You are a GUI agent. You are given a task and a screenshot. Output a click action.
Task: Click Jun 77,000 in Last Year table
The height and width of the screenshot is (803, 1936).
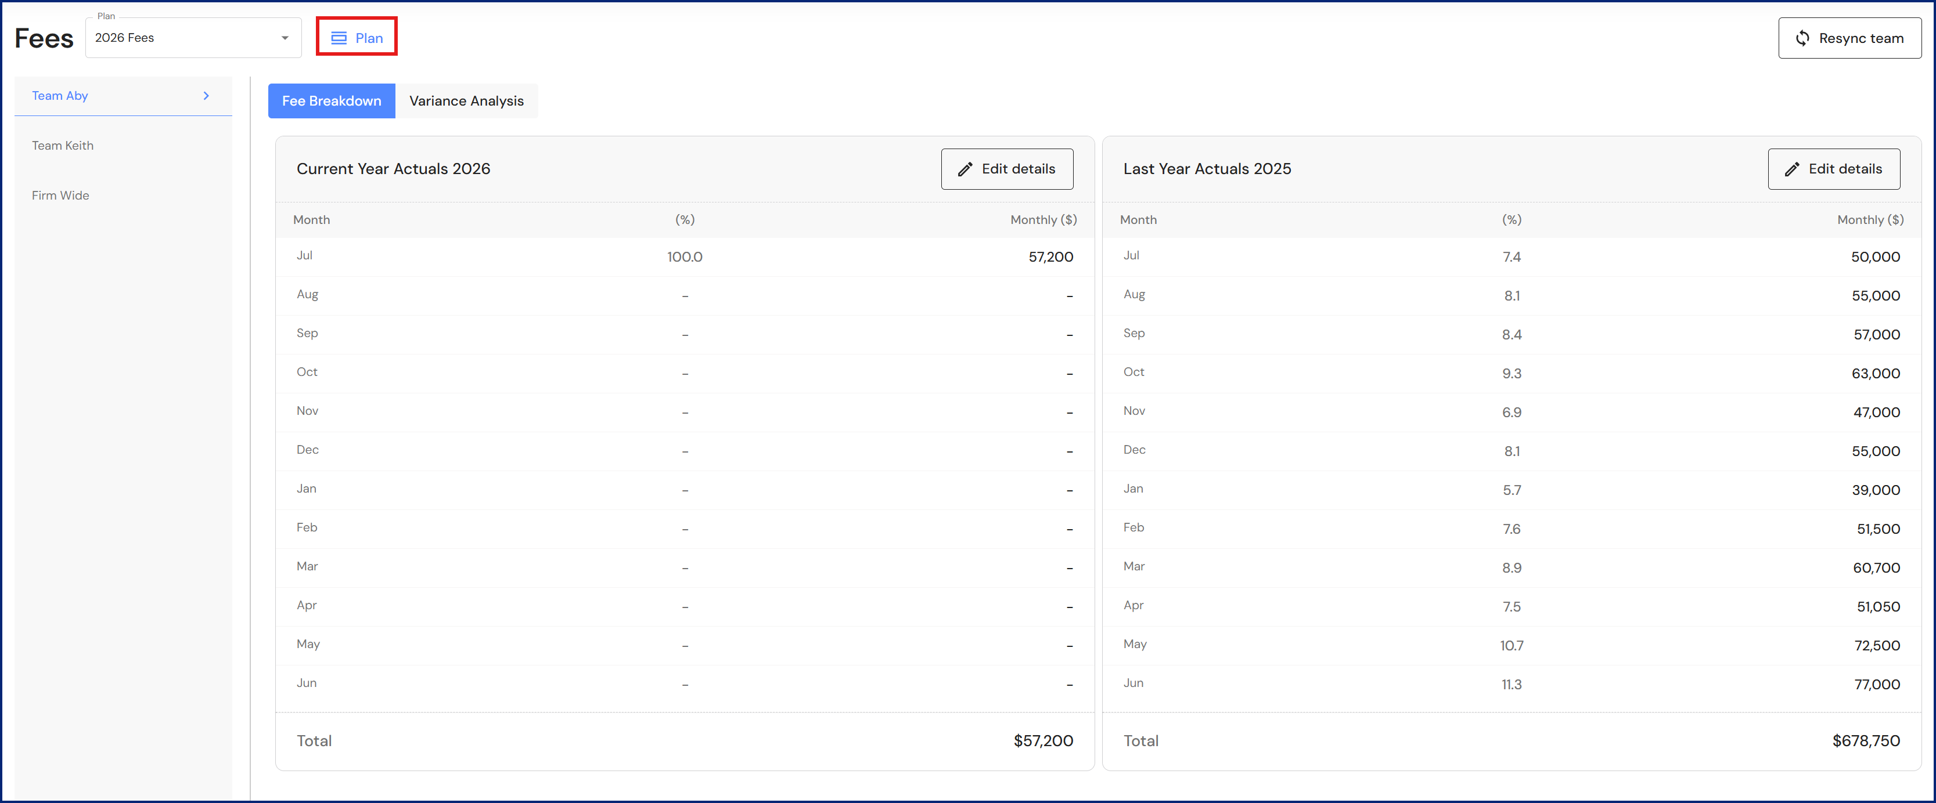(1876, 684)
